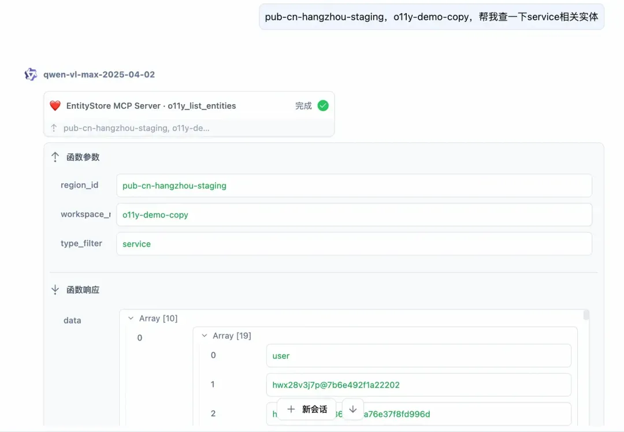The width and height of the screenshot is (624, 432).
Task: Click the red heart EntityStore icon
Action: 55,105
